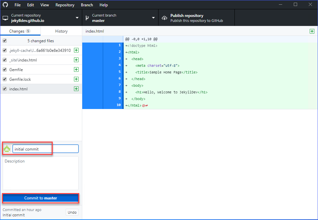Click Publish repository button
Viewport: 318px width, 220px height.
(x=196, y=18)
